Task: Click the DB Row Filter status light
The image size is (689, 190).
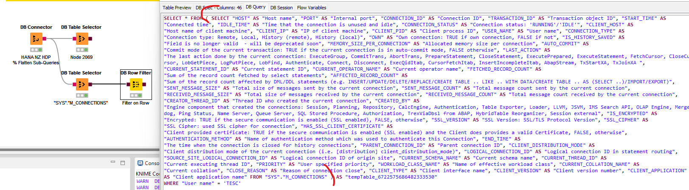Action: [136, 95]
